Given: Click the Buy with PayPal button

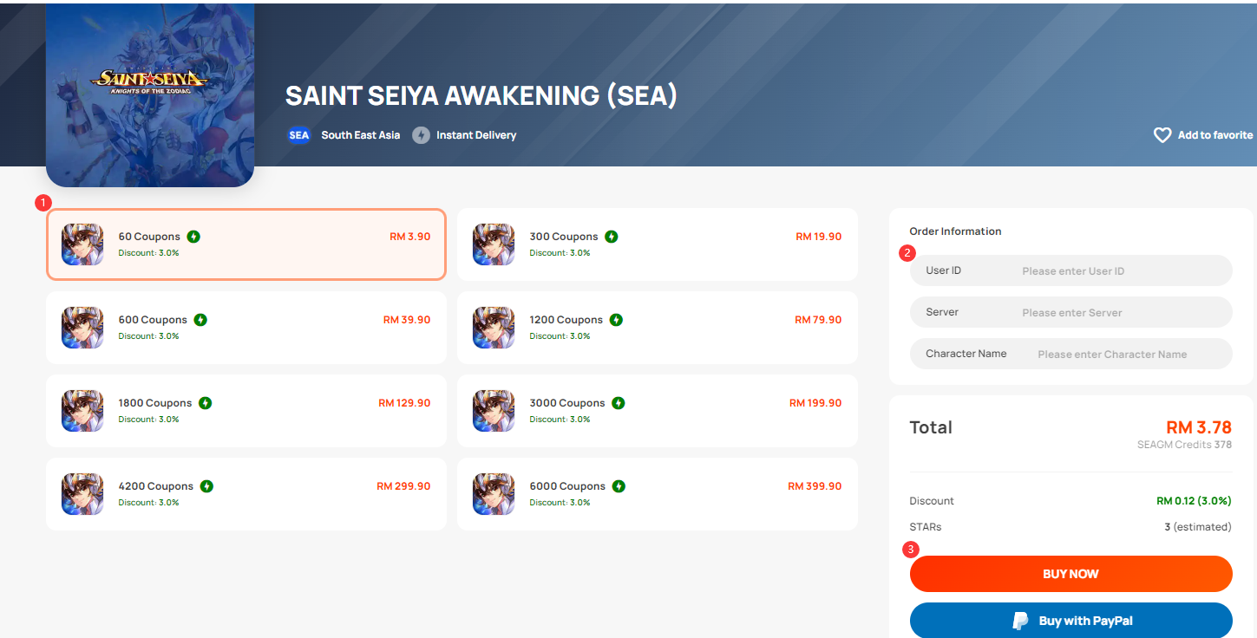Looking at the screenshot, I should (x=1070, y=620).
